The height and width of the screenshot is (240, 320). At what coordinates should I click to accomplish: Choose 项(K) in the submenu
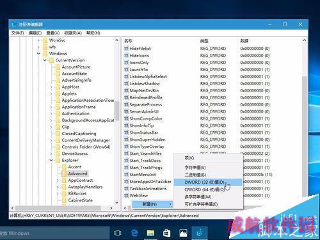208,158
